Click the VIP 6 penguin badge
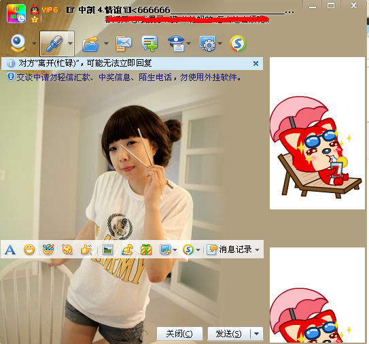369x344 pixels. (x=44, y=10)
